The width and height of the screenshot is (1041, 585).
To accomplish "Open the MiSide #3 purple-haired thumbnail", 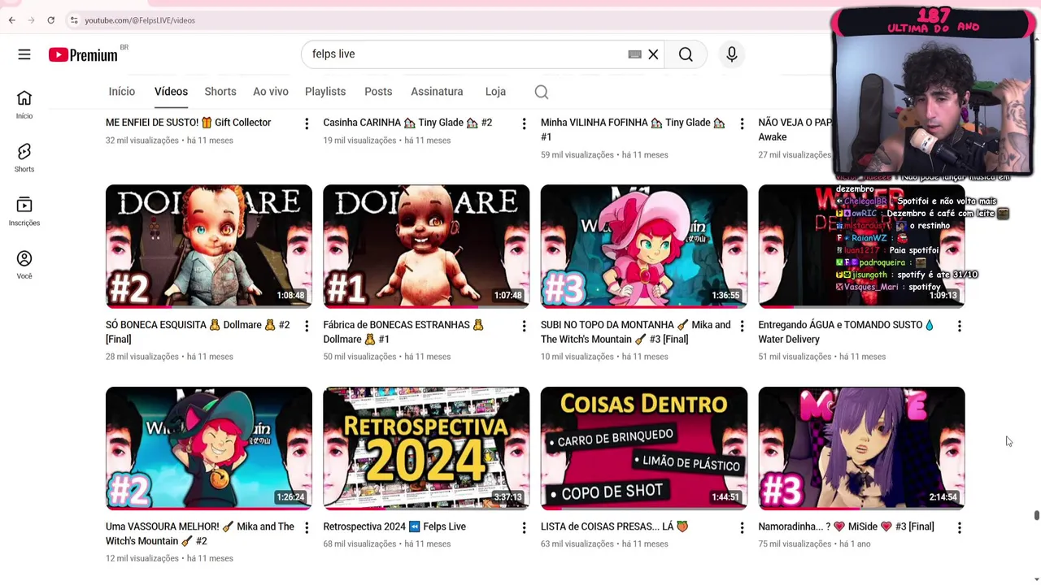I will coord(861,448).
